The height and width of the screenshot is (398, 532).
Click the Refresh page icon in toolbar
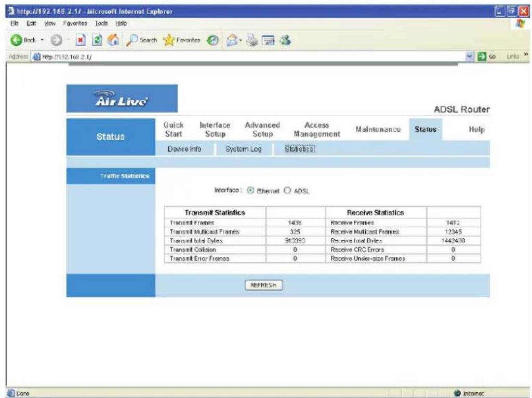pyautogui.click(x=97, y=40)
